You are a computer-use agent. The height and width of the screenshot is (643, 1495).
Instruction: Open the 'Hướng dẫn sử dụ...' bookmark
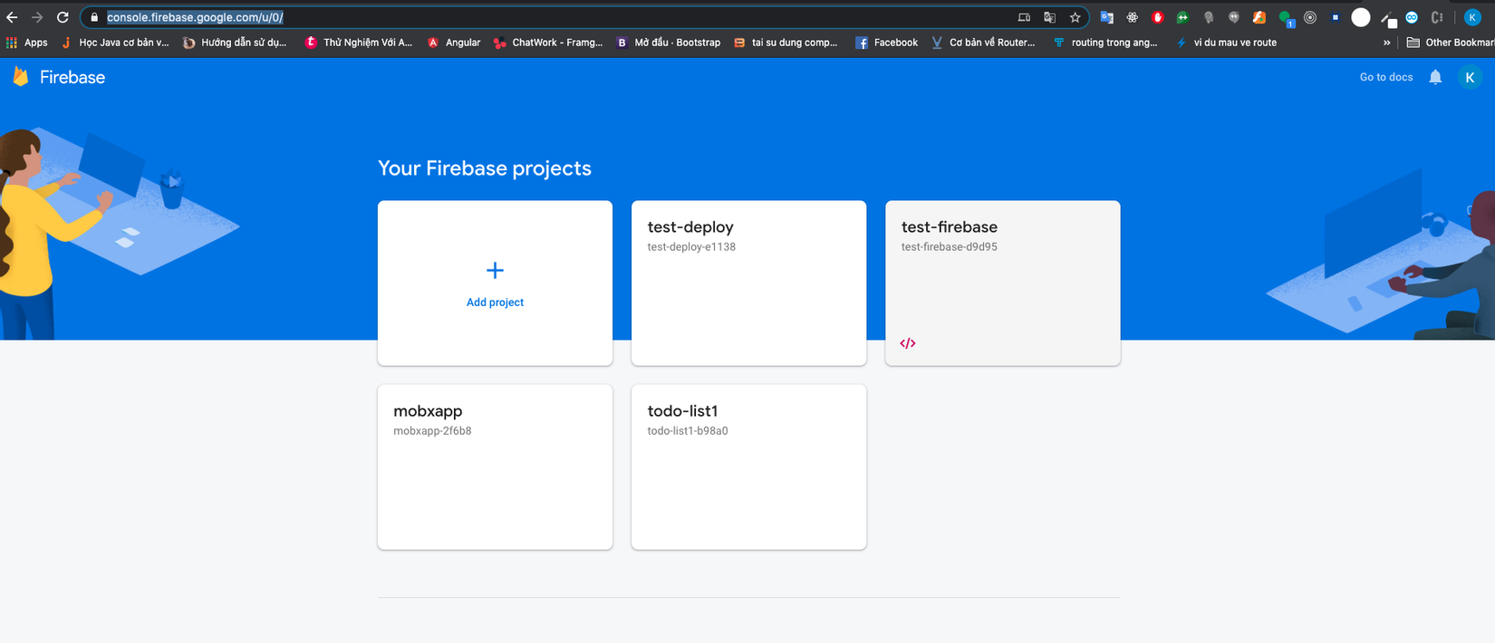pyautogui.click(x=235, y=43)
